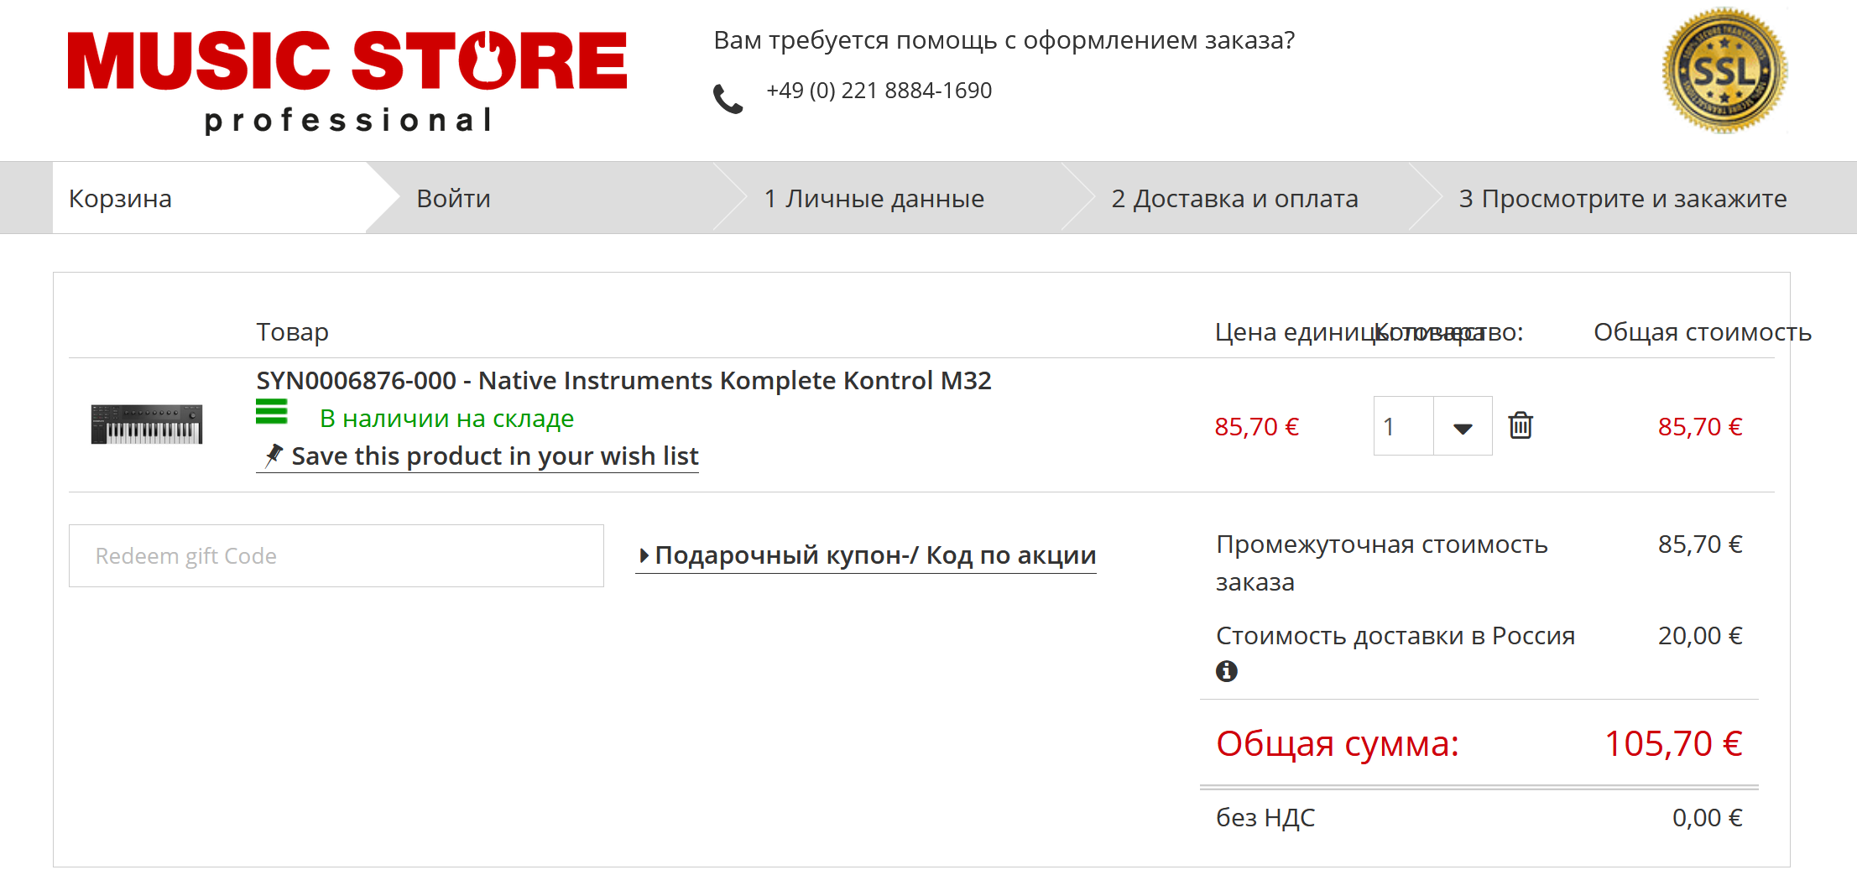Click the green stock availability bars icon
This screenshot has height=875, width=1857.
[x=272, y=412]
